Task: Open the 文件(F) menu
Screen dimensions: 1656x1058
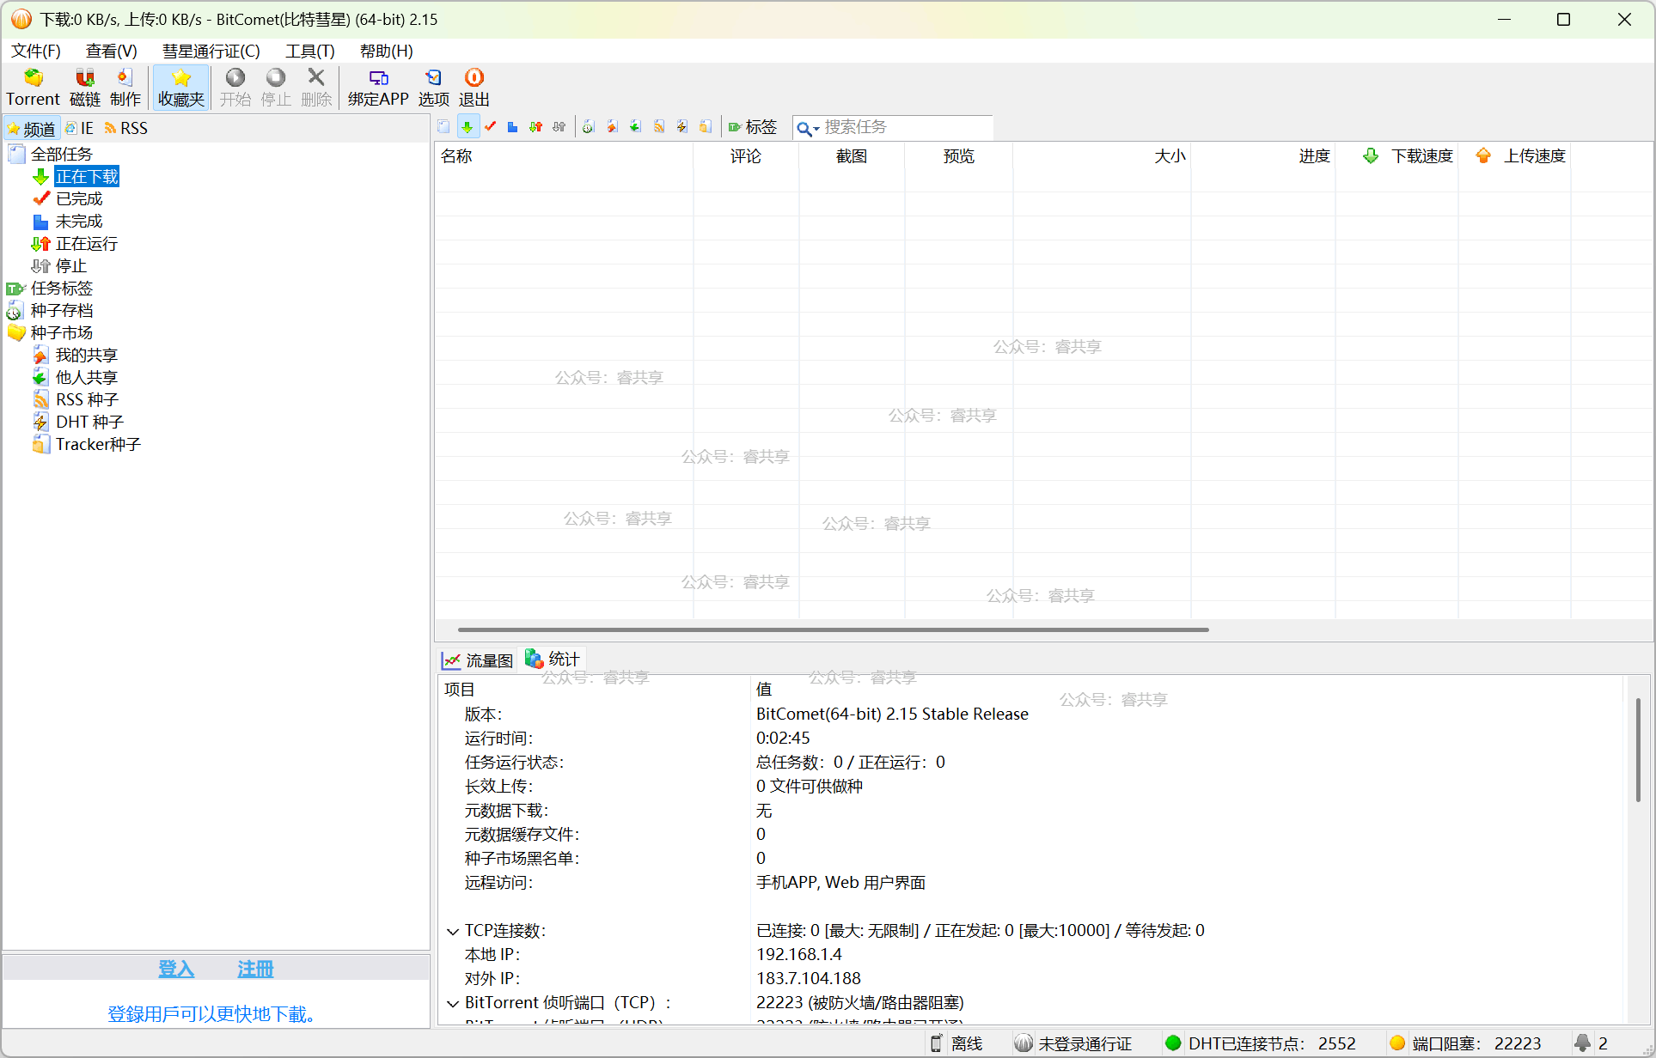Action: [36, 51]
